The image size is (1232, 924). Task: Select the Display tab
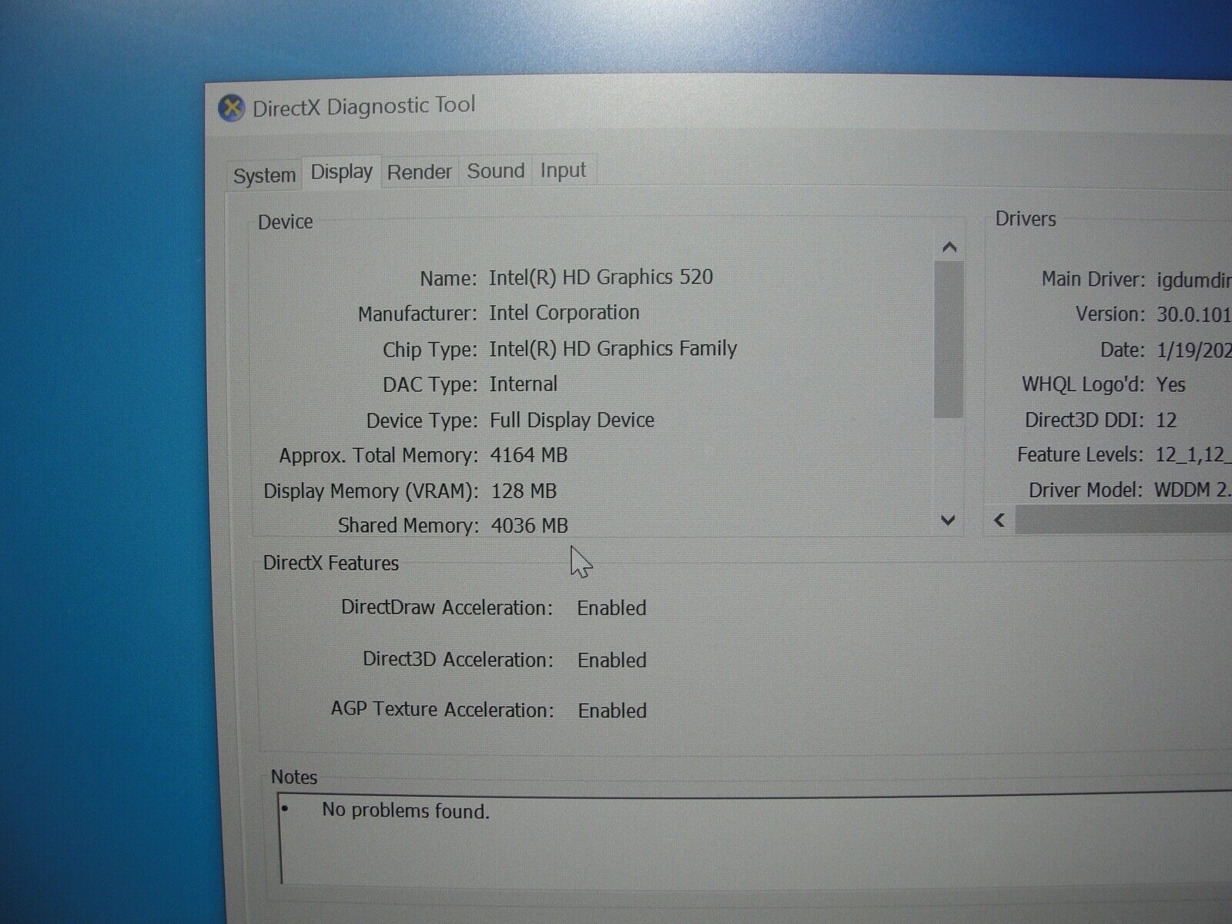[x=341, y=172]
